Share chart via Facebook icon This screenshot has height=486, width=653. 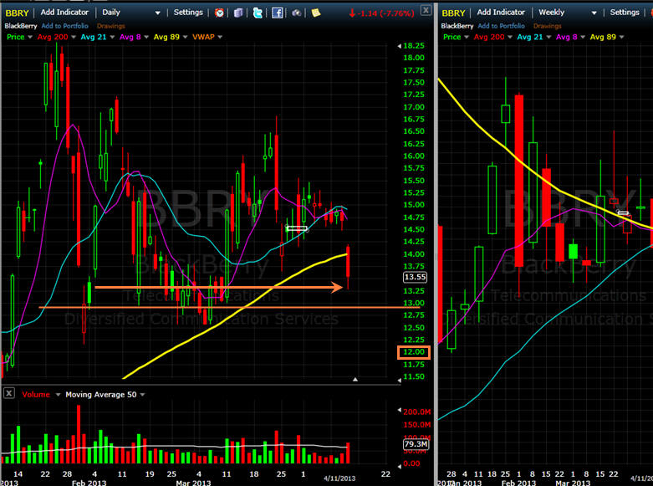(277, 13)
